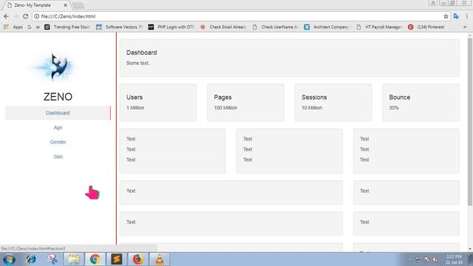The width and height of the screenshot is (473, 266).
Task: Open PHP Login with OTP bookmark
Action: point(171,27)
